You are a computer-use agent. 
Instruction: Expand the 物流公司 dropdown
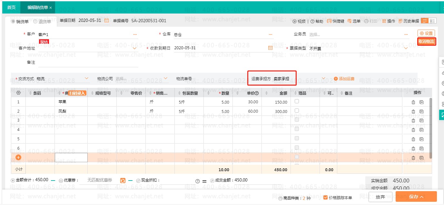(166, 78)
